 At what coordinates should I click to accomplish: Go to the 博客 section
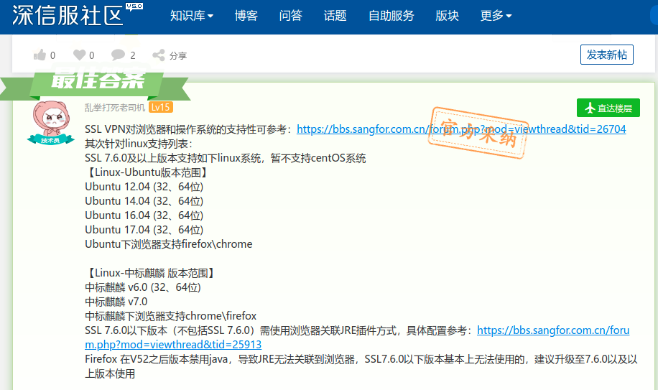coord(246,16)
